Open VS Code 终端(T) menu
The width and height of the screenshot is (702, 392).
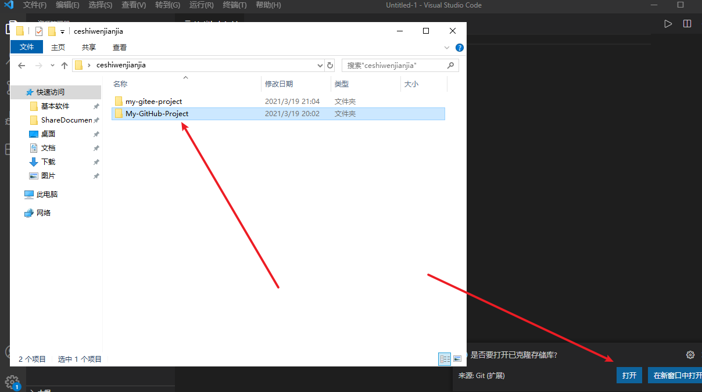coord(235,5)
